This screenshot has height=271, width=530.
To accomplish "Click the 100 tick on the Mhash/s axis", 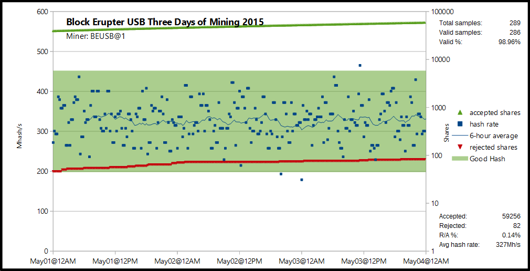I will [x=43, y=211].
